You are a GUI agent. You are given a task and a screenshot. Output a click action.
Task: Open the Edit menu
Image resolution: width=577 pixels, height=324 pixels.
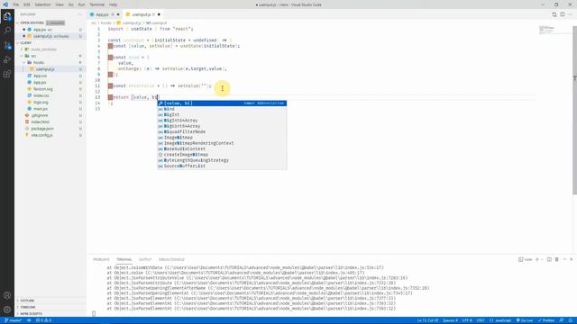27,4
